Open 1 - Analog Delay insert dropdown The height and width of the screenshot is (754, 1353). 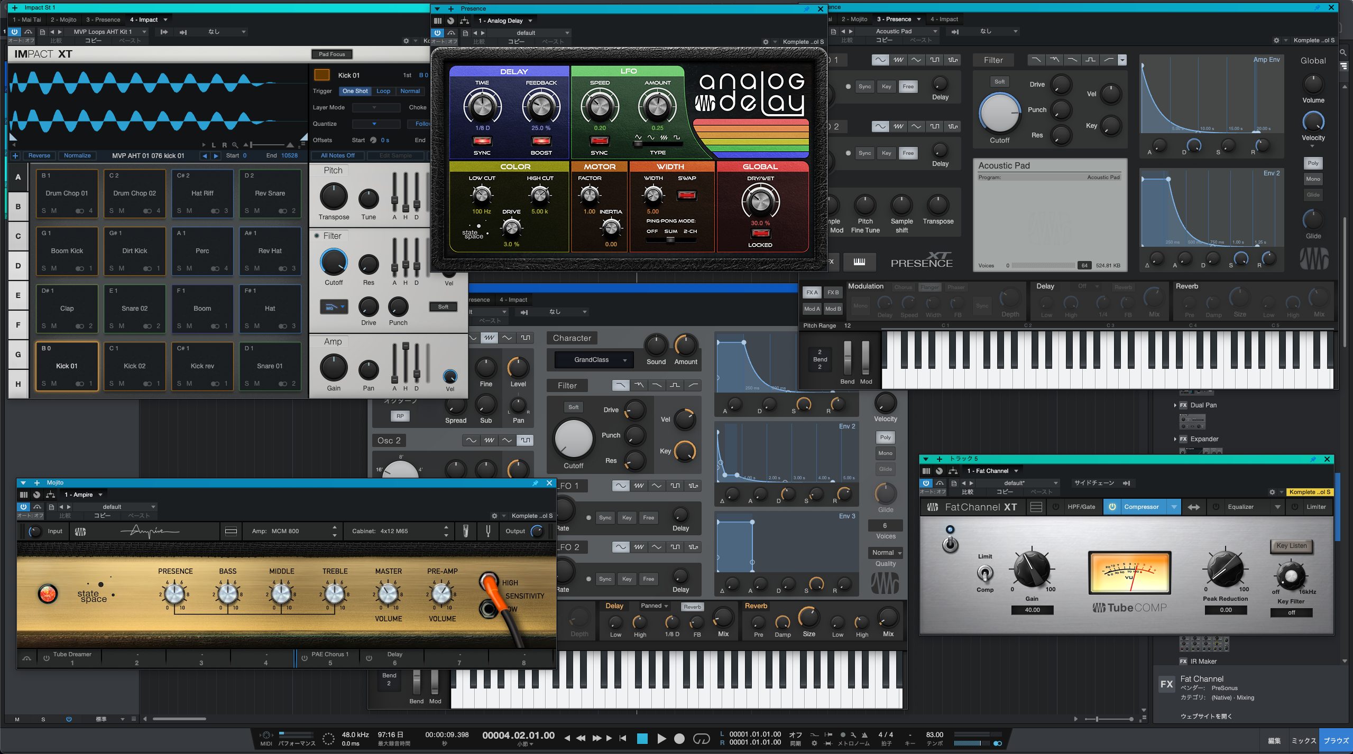(505, 21)
